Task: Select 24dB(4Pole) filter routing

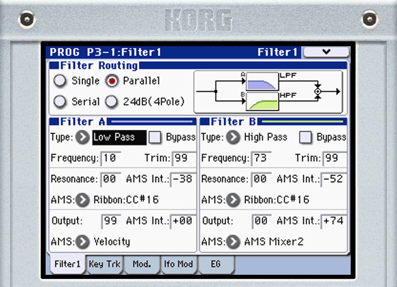Action: [112, 101]
